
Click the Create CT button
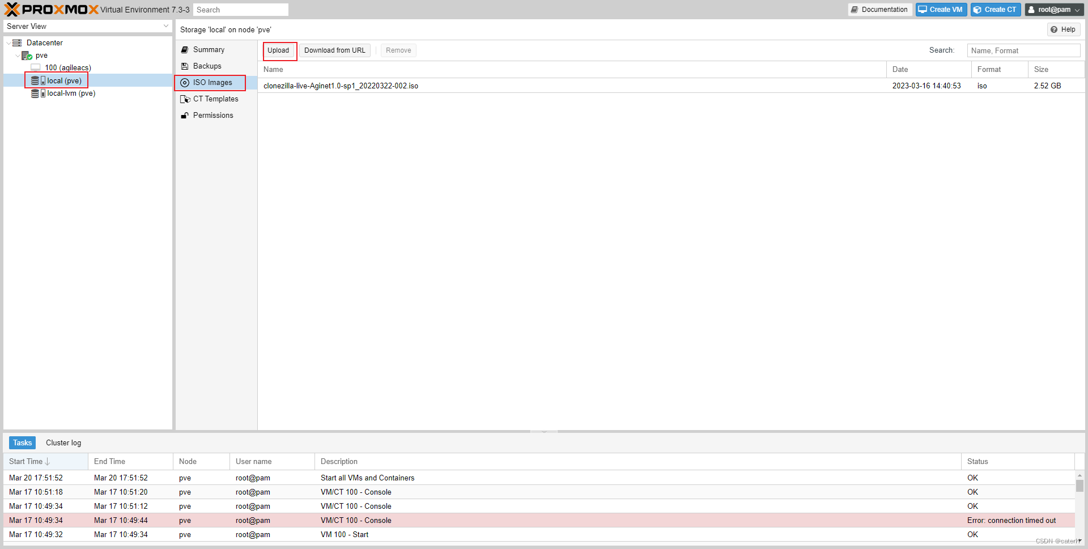(996, 10)
